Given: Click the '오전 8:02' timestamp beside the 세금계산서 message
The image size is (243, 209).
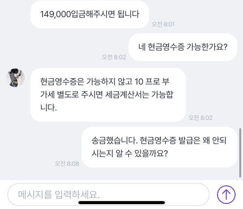Looking at the screenshot, I should point(200,118).
